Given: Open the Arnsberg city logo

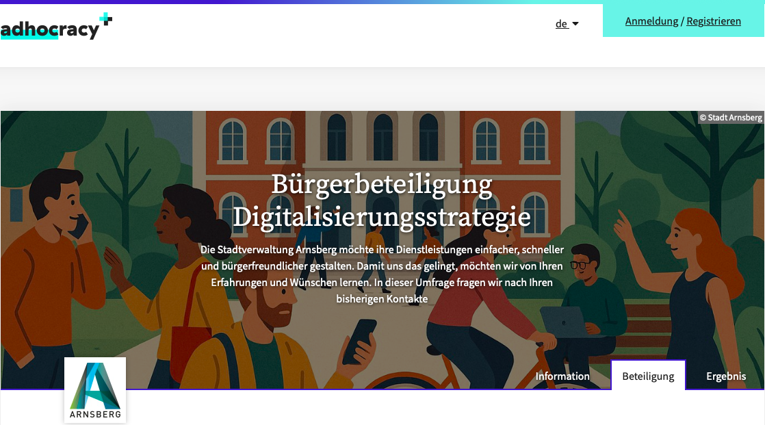Looking at the screenshot, I should point(95,390).
